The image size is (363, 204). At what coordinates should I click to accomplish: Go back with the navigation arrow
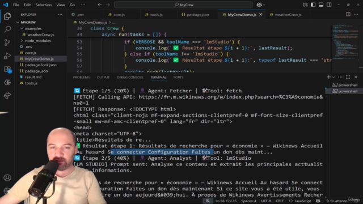100,5
